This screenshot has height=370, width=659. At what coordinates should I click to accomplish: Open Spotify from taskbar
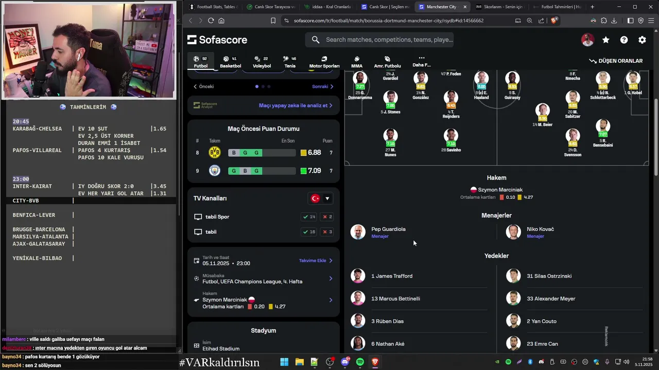click(x=360, y=362)
